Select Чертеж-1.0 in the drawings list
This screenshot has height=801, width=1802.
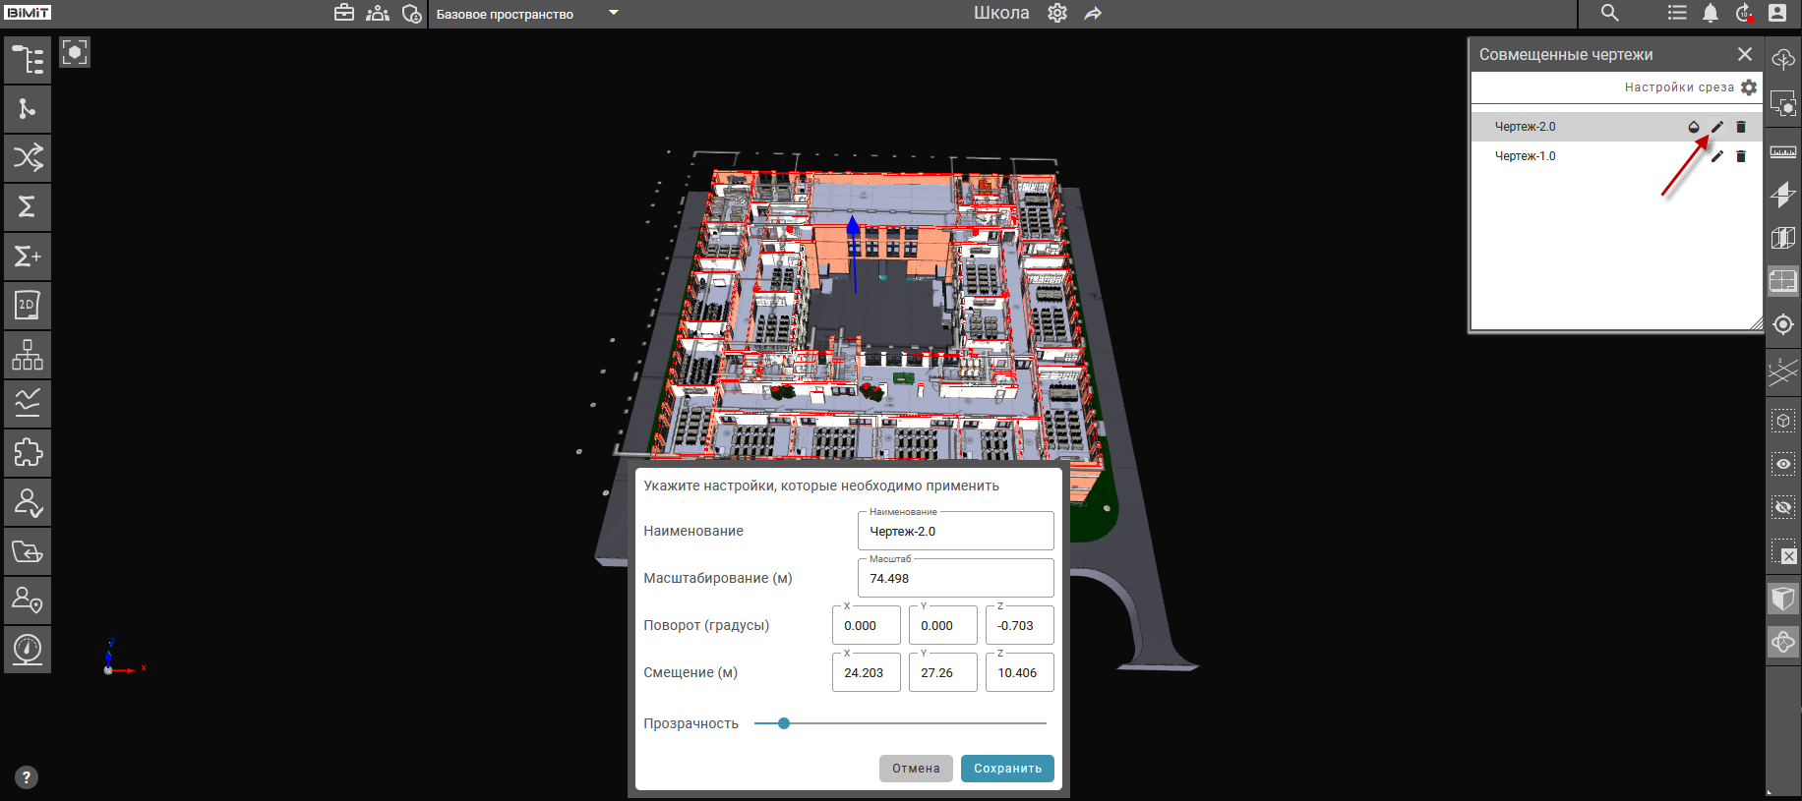click(x=1525, y=156)
